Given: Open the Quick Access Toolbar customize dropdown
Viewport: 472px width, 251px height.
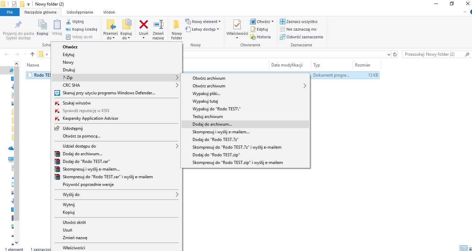Looking at the screenshot, I should [x=28, y=4].
